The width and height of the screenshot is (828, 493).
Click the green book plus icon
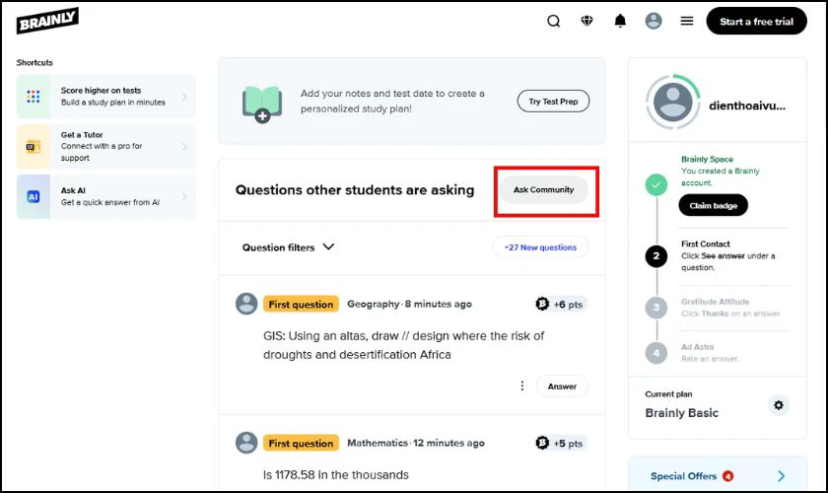(x=262, y=105)
